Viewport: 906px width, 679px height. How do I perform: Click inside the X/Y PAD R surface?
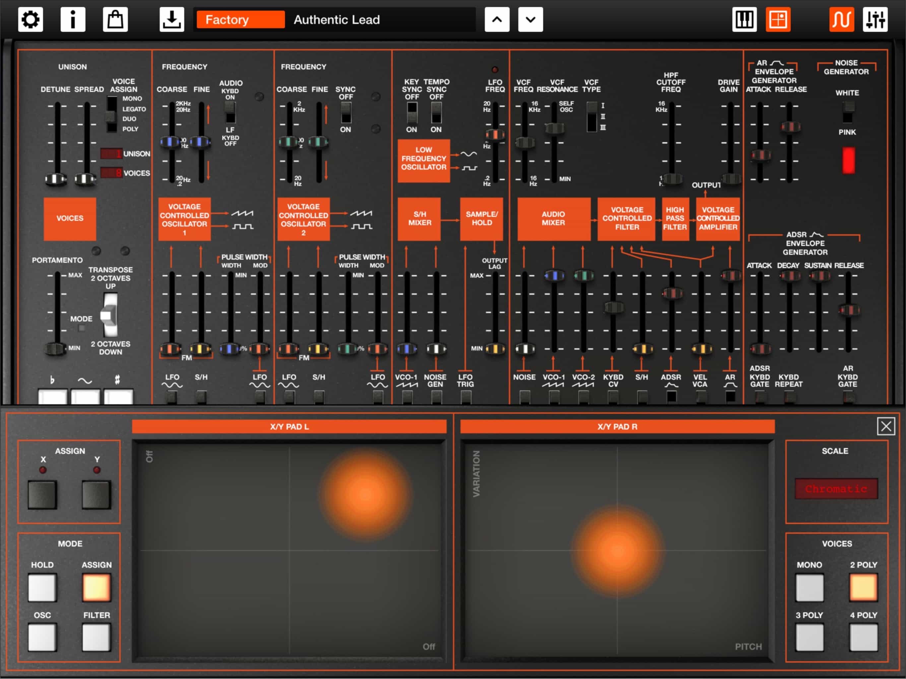tap(617, 550)
